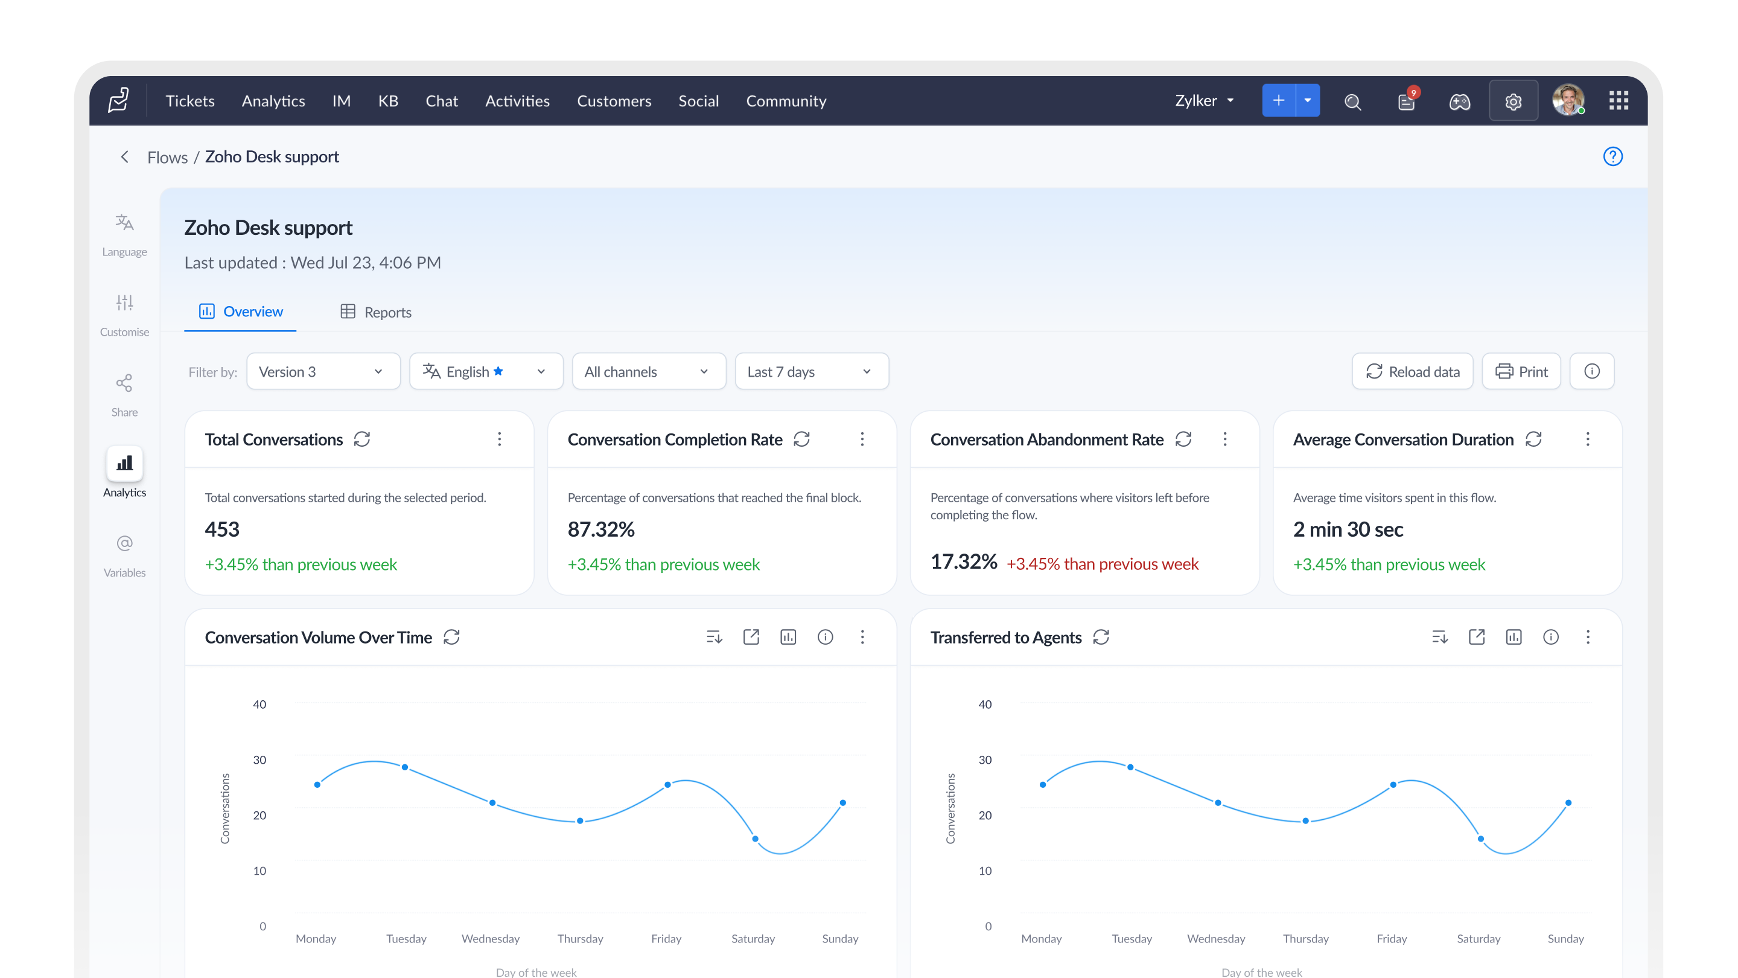The image size is (1738, 978).
Task: Go back using the breadcrumb arrow
Action: [x=125, y=156]
